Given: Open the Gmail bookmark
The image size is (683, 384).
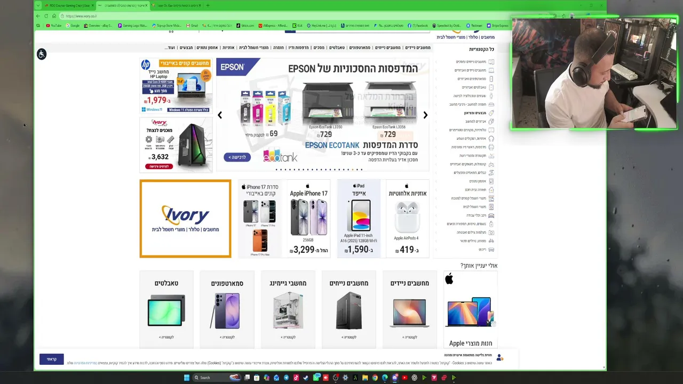Looking at the screenshot, I should (x=192, y=26).
